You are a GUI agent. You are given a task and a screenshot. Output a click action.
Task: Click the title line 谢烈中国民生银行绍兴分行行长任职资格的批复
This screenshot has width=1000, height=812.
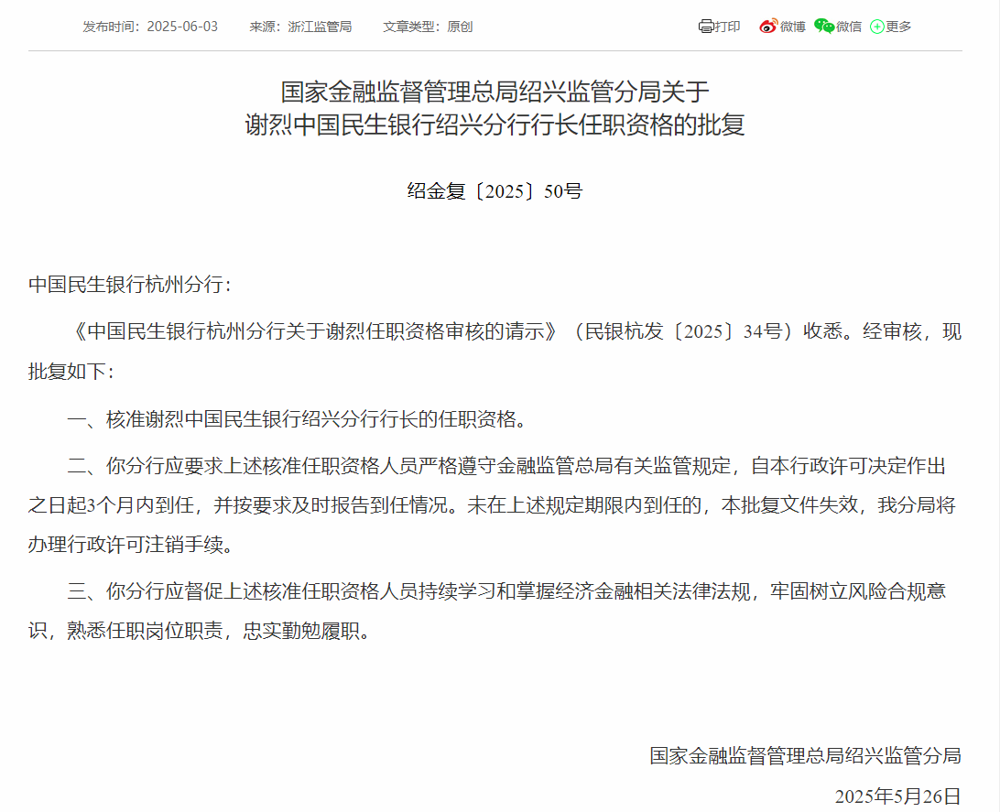[495, 125]
